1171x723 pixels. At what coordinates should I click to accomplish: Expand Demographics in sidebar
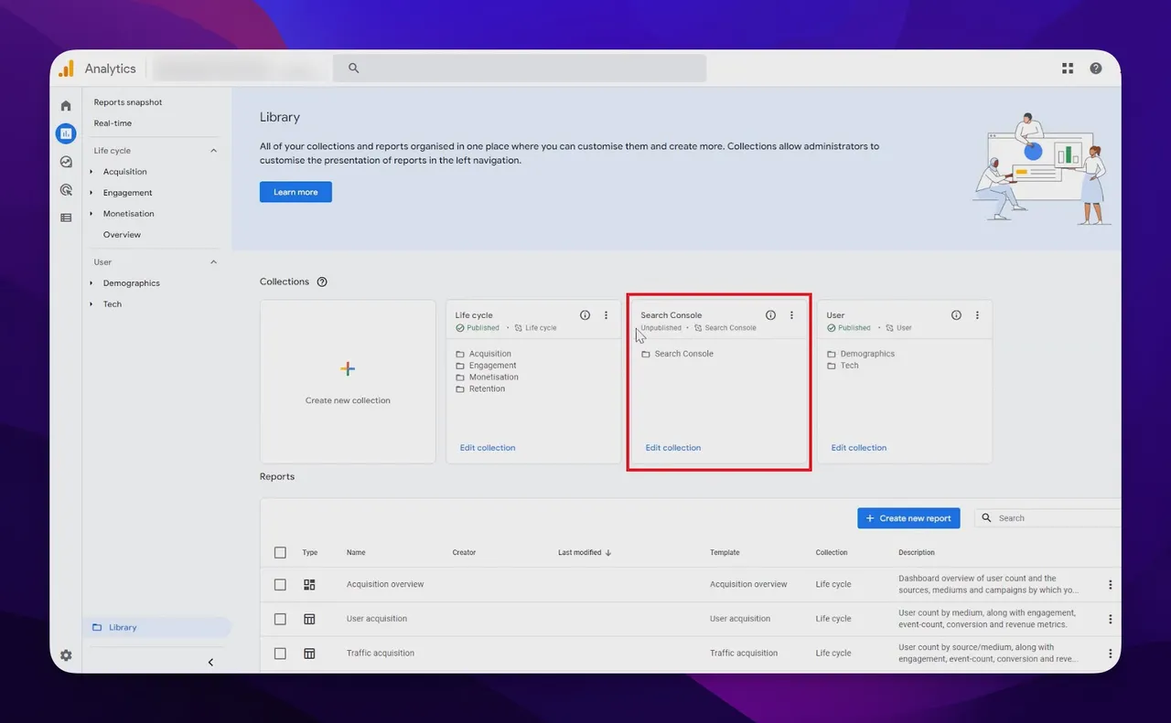[x=91, y=283]
